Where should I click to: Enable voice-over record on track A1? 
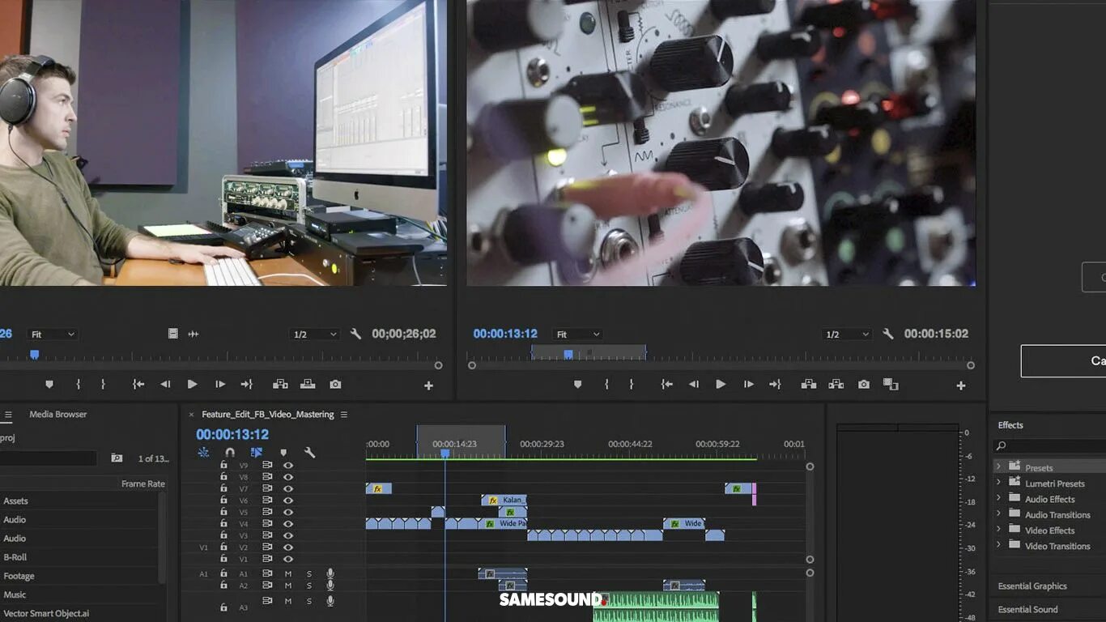pos(330,573)
